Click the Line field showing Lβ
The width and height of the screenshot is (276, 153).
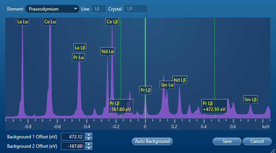[x=98, y=9]
